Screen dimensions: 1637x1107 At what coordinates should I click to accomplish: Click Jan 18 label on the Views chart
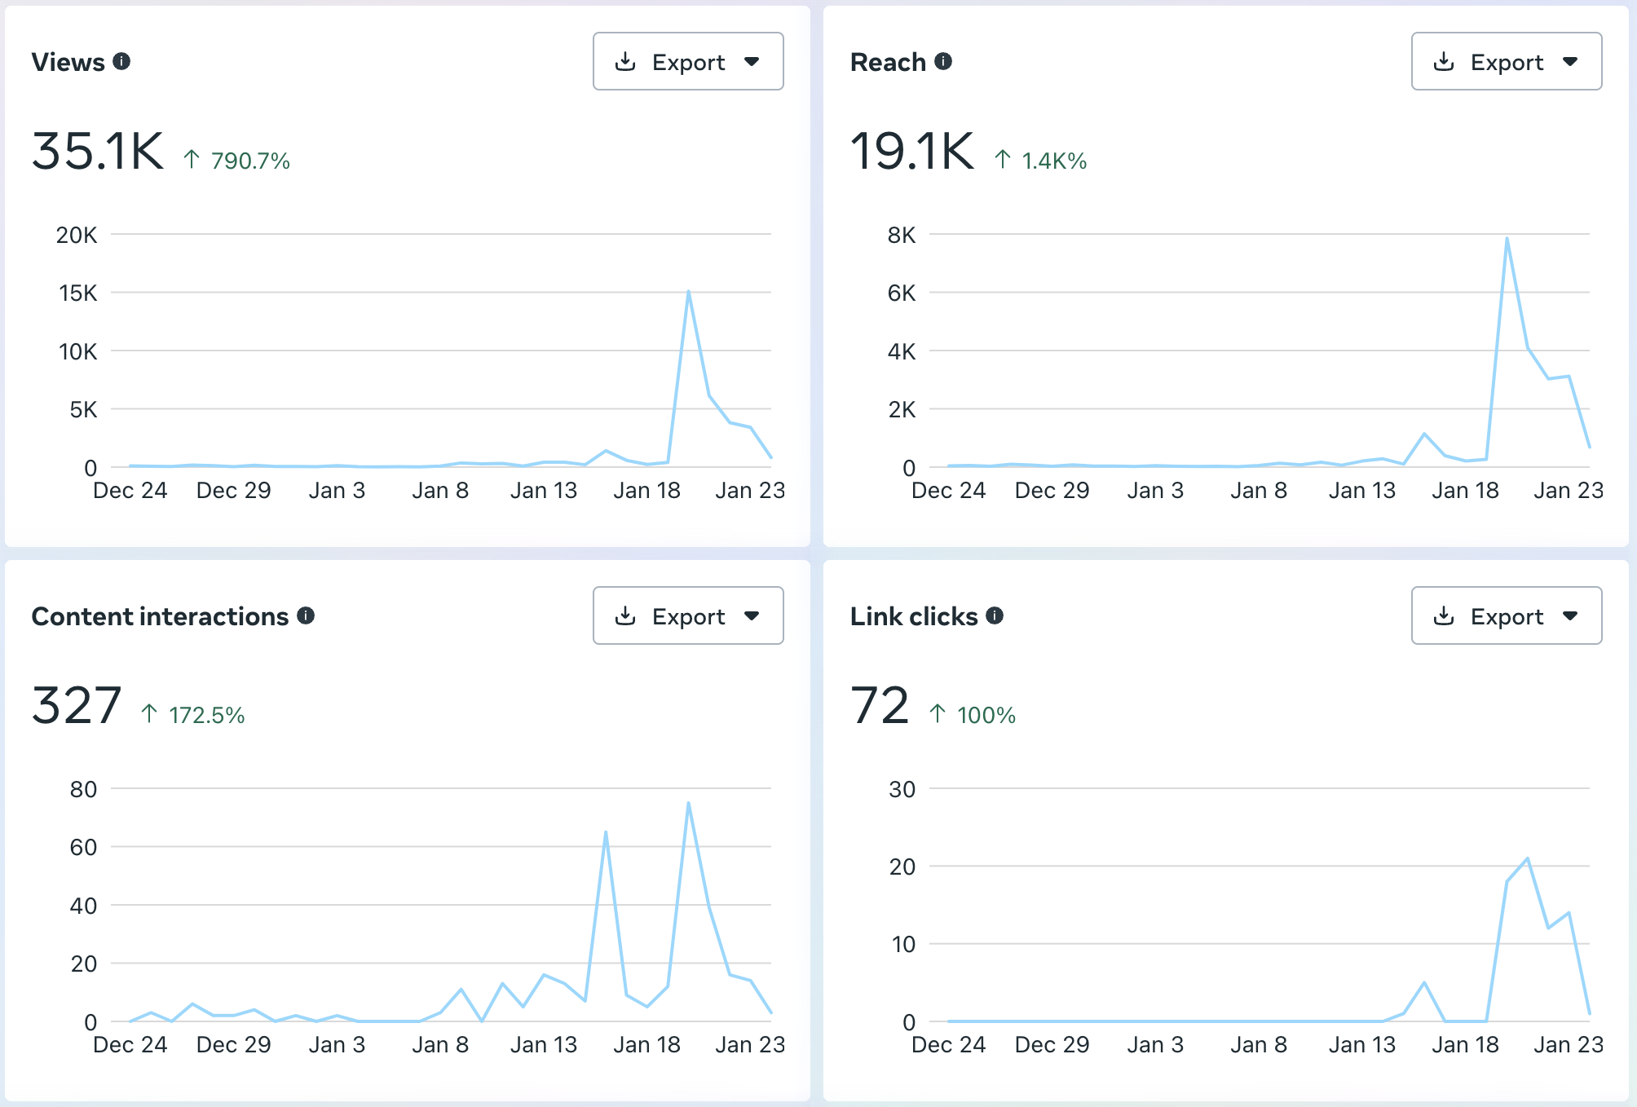[646, 491]
